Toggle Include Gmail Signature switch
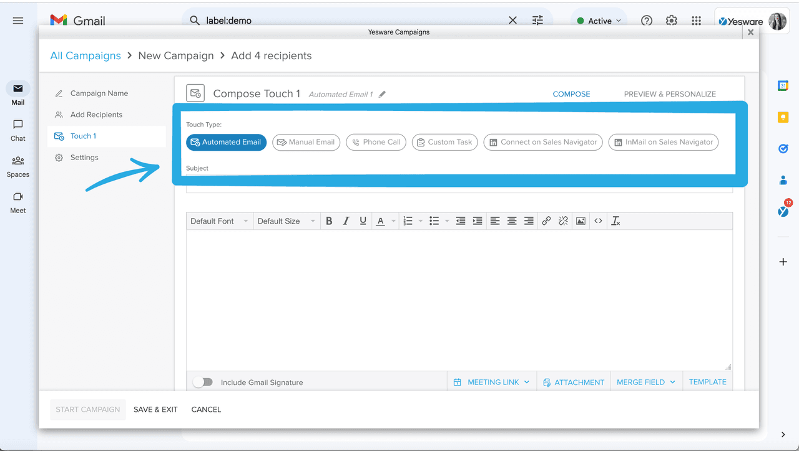The width and height of the screenshot is (799, 451). 202,382
